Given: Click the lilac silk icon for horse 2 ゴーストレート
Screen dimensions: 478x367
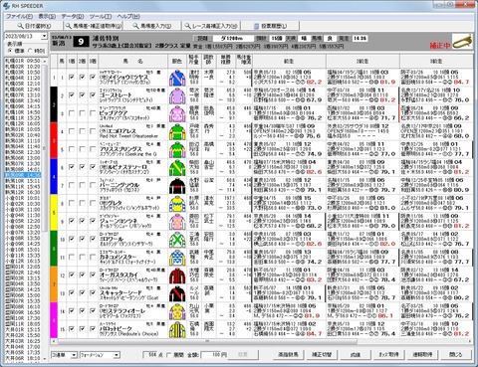Looking at the screenshot, I should coord(177,95).
